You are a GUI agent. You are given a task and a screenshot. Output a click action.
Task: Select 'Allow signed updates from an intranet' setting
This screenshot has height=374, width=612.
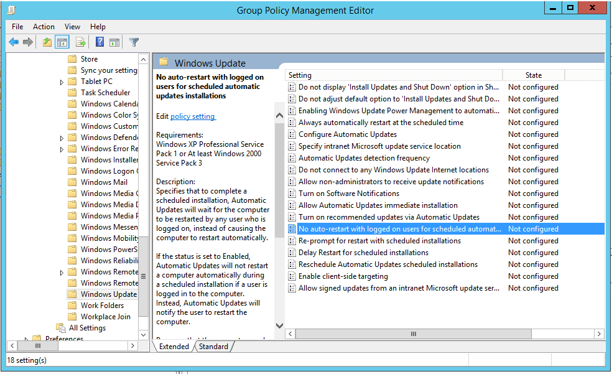[399, 288]
